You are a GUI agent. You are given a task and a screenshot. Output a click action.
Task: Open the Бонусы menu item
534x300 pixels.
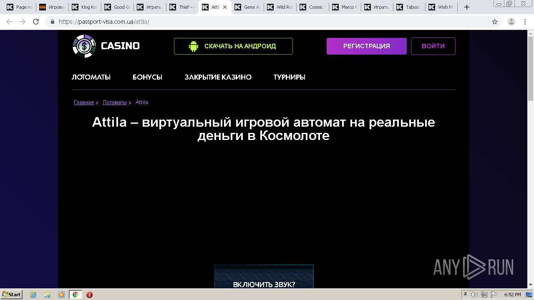[147, 77]
